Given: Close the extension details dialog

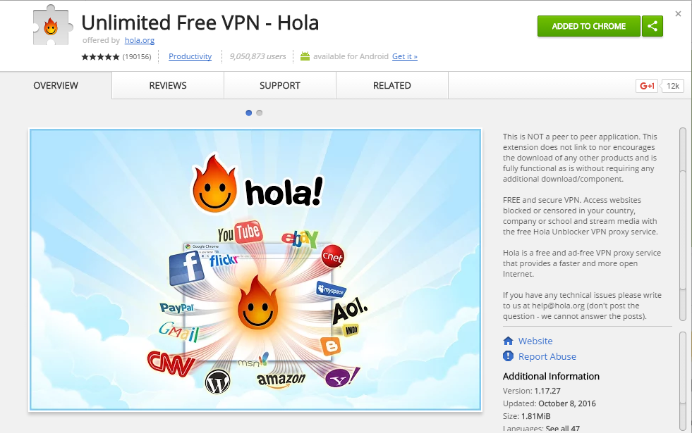Looking at the screenshot, I should click(679, 14).
